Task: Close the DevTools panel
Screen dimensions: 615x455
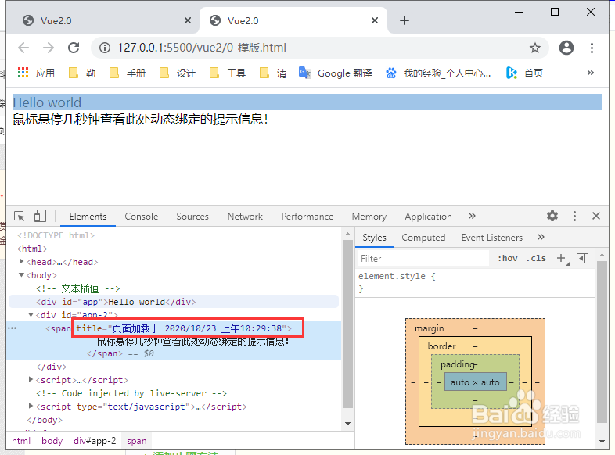Action: click(x=596, y=216)
